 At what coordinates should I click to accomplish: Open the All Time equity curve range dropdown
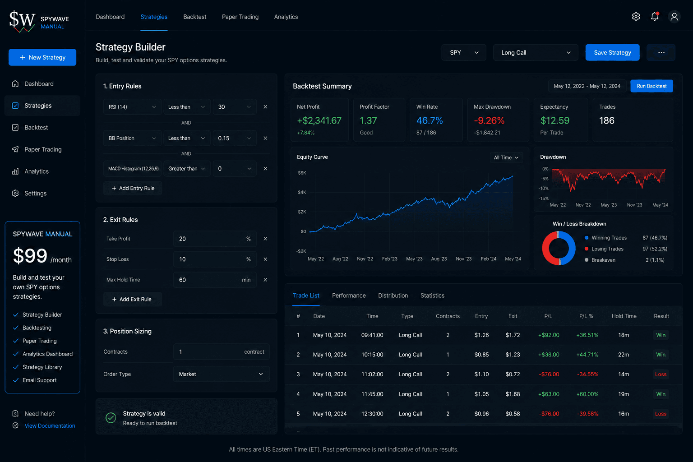pos(506,157)
